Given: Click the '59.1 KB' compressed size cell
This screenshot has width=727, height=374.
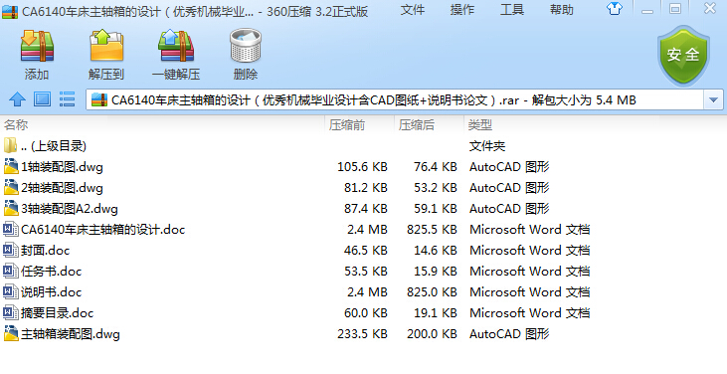Looking at the screenshot, I should point(436,209).
